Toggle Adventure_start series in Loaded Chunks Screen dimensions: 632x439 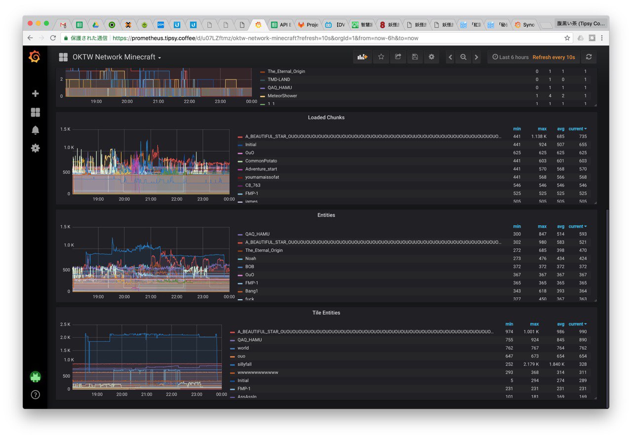[262, 169]
